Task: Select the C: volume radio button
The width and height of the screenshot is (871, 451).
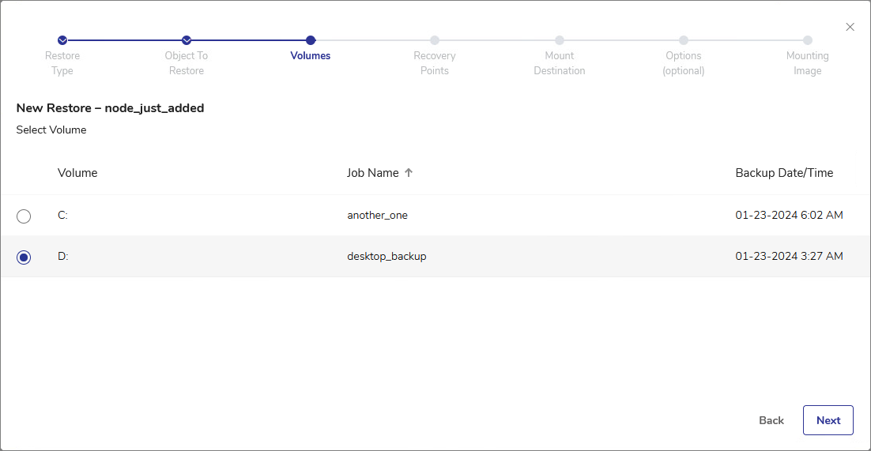Action: click(x=24, y=216)
